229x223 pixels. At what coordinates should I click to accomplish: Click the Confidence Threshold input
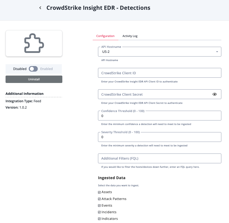click(x=160, y=115)
